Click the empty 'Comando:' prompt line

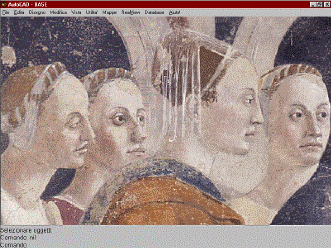14,245
